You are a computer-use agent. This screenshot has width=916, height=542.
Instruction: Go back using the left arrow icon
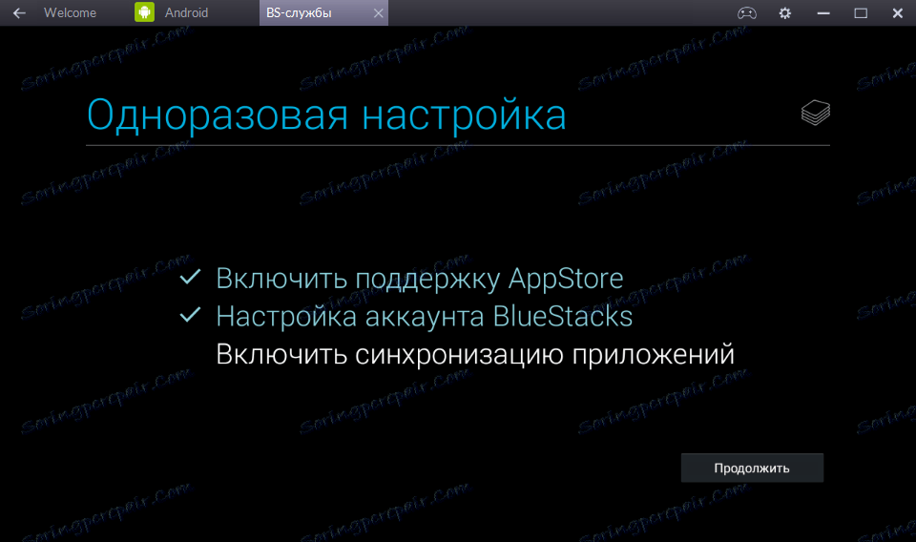click(x=19, y=12)
